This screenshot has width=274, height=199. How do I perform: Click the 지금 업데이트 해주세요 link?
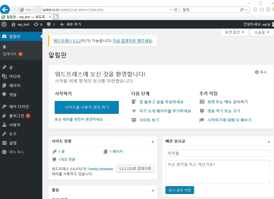click(132, 41)
